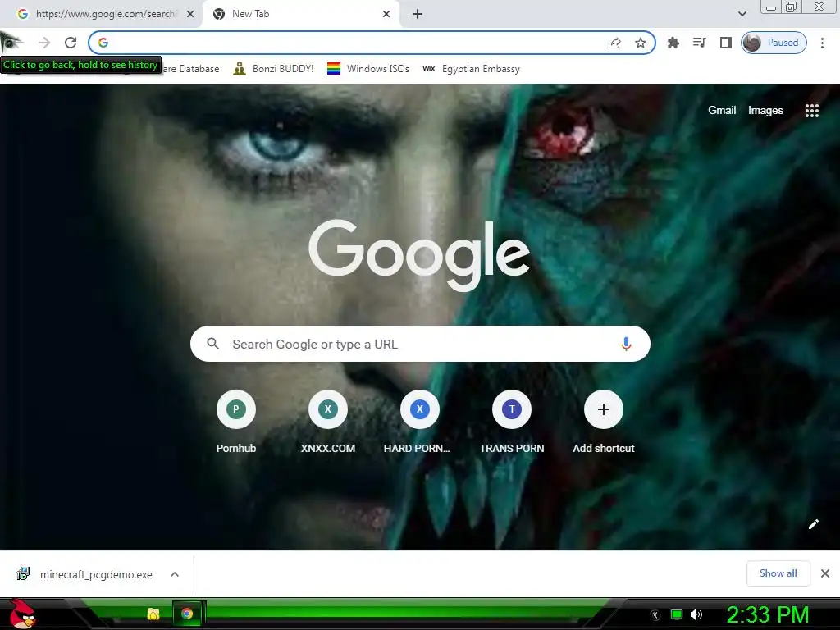840x630 pixels.
Task: Close the google.com search tab
Action: click(190, 14)
